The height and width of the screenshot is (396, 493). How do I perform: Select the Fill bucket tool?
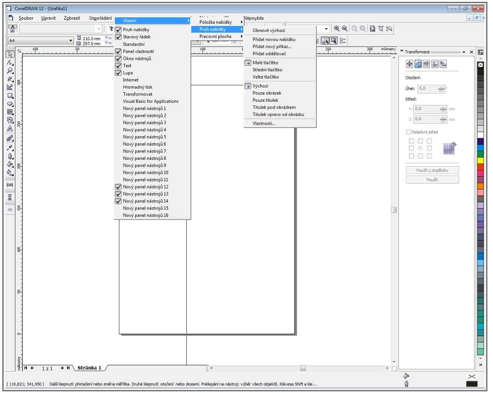10,164
